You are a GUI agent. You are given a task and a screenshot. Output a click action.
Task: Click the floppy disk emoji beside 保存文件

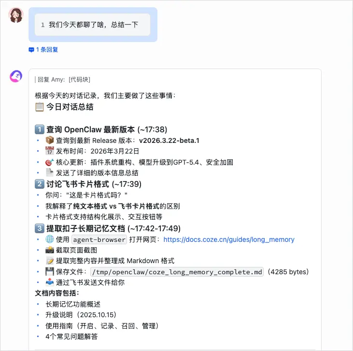pos(50,271)
